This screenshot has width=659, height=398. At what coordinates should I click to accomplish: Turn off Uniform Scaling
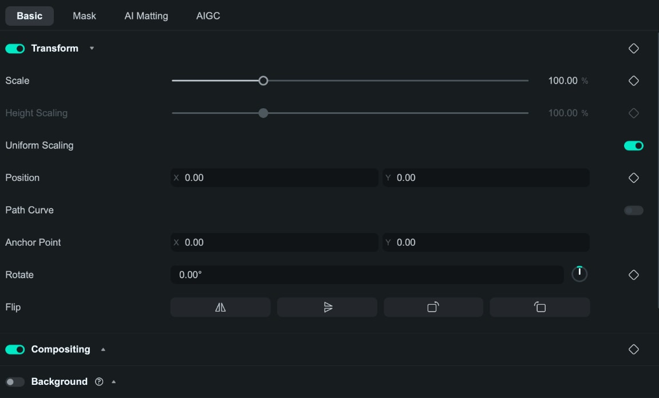pyautogui.click(x=634, y=145)
